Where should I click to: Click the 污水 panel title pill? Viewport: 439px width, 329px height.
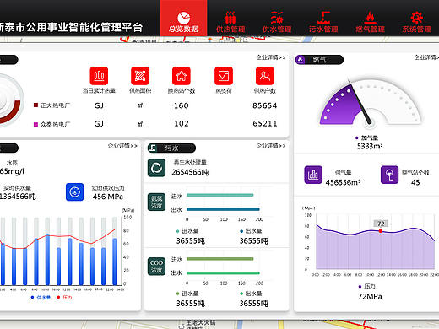[171, 148]
